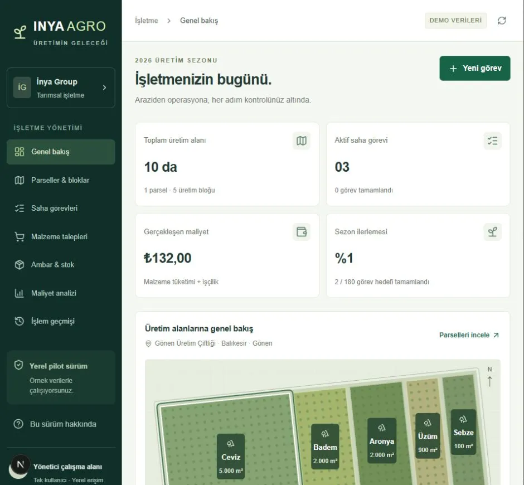Click the north compass arrow on the map
This screenshot has height=485, width=524.
tap(489, 381)
